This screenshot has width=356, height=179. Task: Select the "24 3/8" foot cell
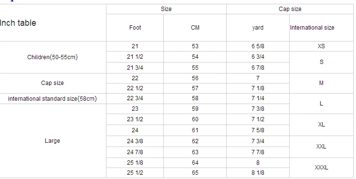(135, 141)
